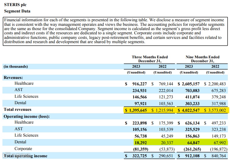
Task: Click AST operating income 105,156
Action: 139,130
